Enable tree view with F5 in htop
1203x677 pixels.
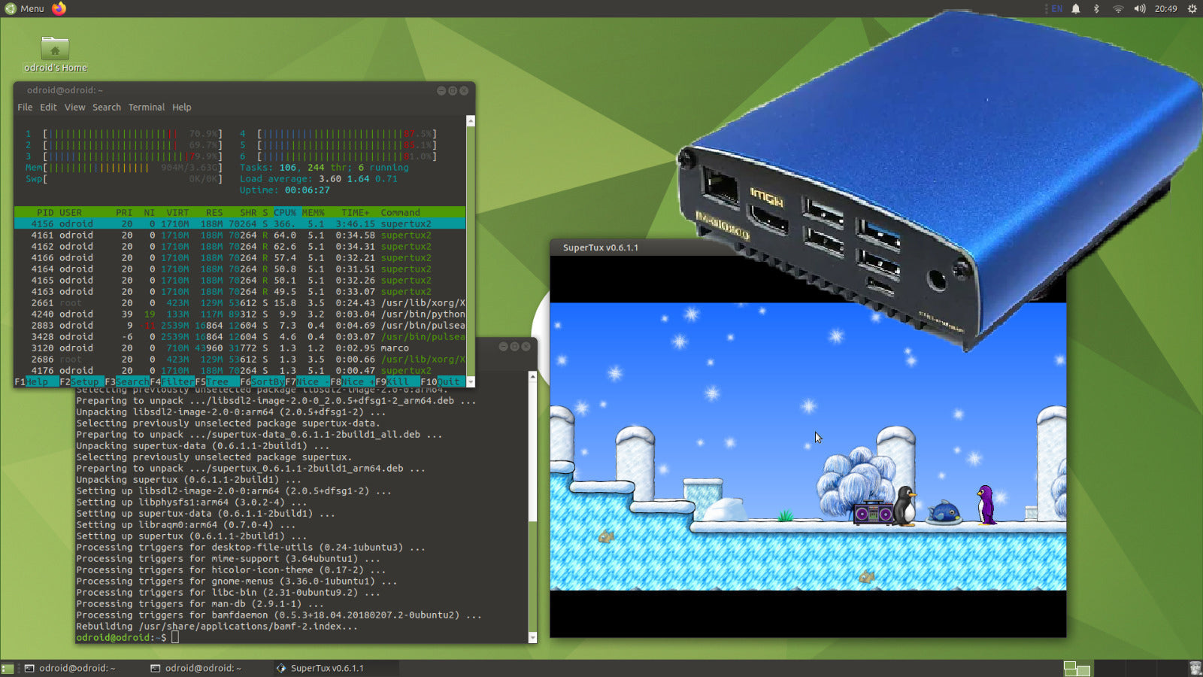click(217, 381)
